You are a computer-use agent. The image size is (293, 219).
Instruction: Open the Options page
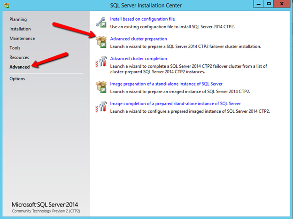point(17,78)
